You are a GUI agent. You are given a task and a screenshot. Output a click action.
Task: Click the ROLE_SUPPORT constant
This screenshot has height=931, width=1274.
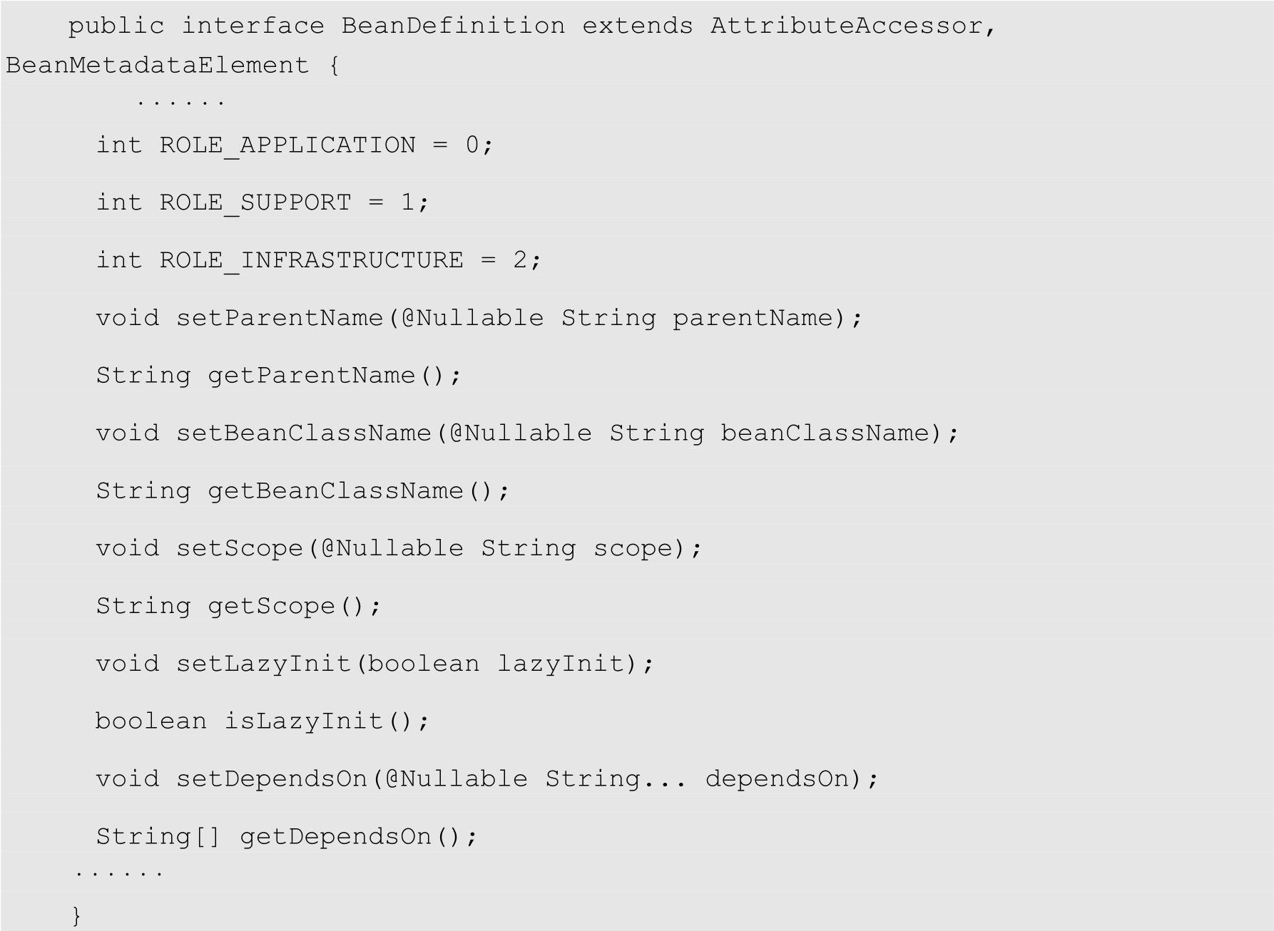click(x=255, y=203)
